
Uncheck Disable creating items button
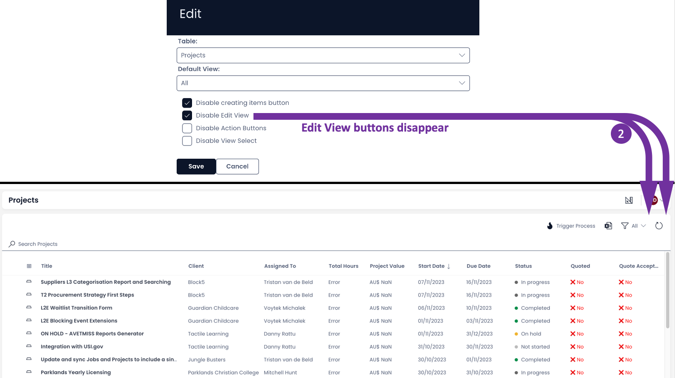(187, 103)
